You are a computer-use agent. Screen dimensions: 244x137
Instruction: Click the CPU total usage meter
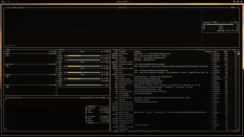pyautogui.click(x=220, y=24)
